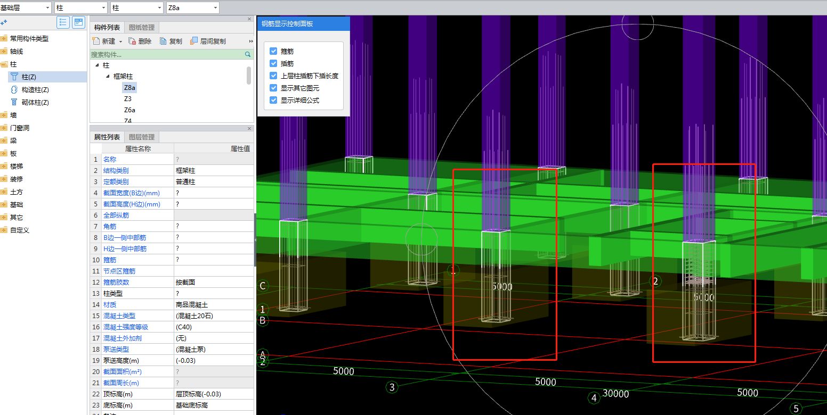Collapse the 柱 root node in component list
Screen dimensions: 827x415
(x=97, y=65)
